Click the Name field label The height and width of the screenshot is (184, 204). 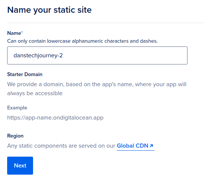[x=14, y=33]
